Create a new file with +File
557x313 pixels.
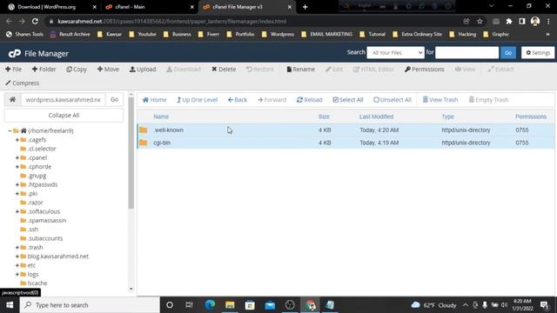point(14,70)
